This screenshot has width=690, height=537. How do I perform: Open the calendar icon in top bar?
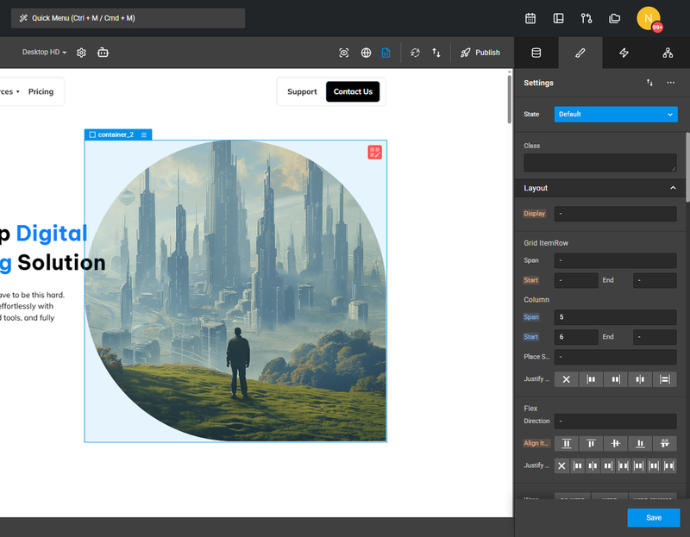click(x=530, y=18)
